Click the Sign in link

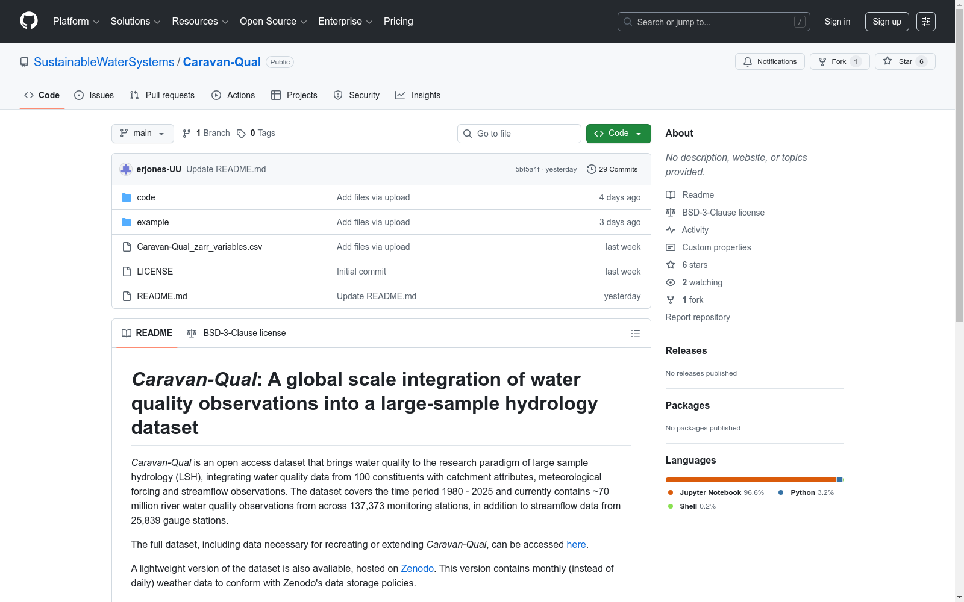point(837,22)
